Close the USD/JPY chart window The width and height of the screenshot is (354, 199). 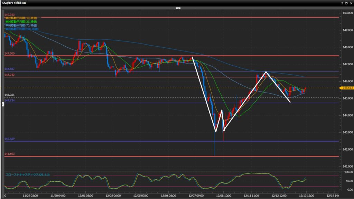(x=351, y=3)
